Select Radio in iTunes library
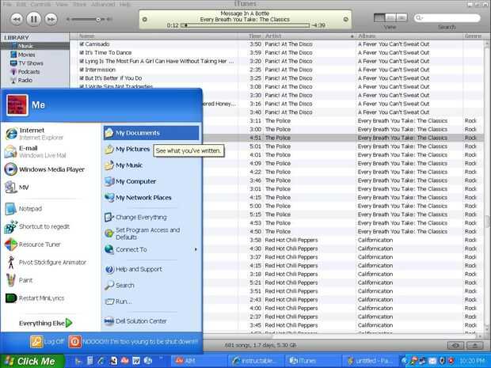The height and width of the screenshot is (368, 491). pyautogui.click(x=21, y=80)
